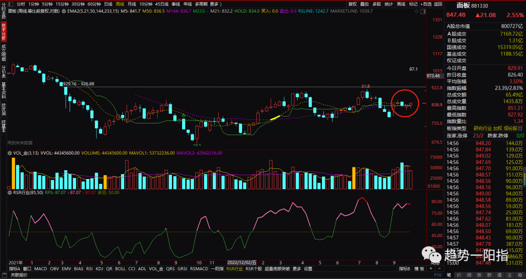526x279 pixels.
Task: Select the BOLL indicator tab
Action: 120,269
